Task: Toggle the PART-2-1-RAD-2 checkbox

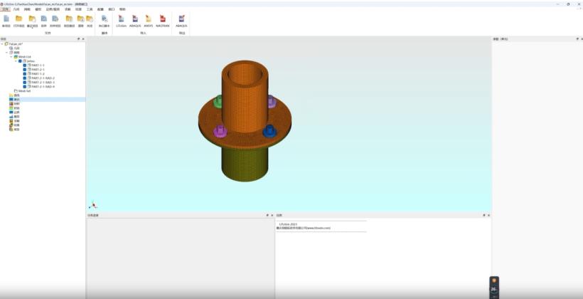Action: coord(25,78)
